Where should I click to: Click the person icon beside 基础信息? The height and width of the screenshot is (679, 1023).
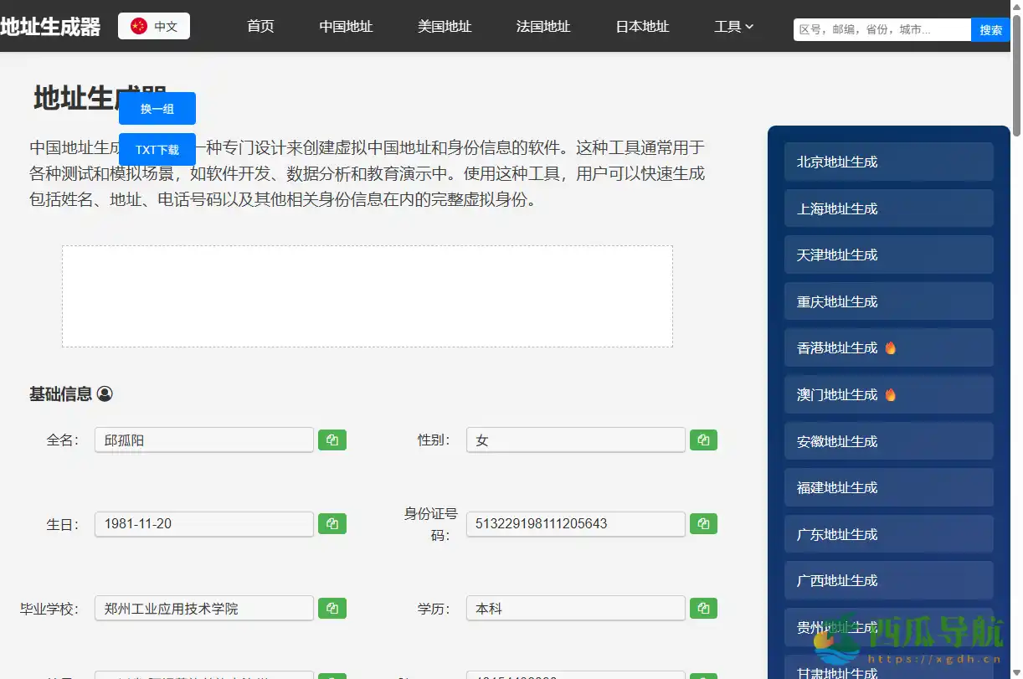tap(104, 394)
